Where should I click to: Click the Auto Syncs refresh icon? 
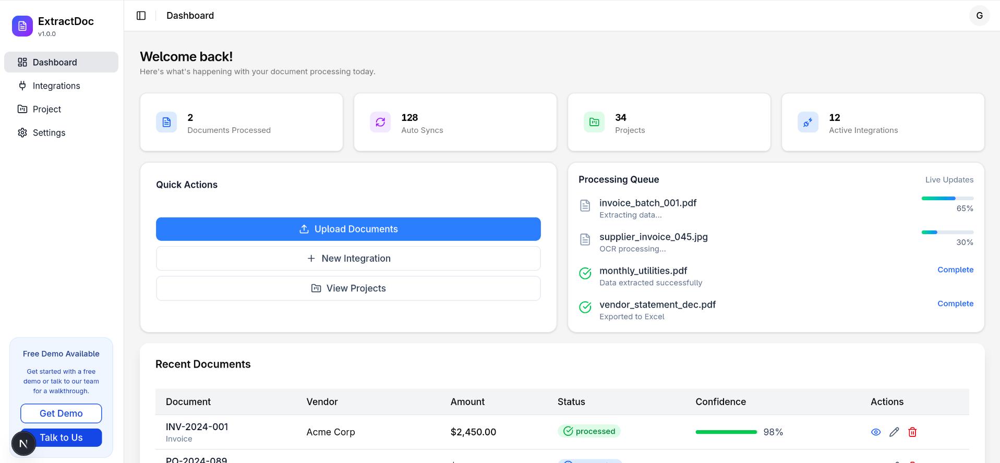[380, 122]
